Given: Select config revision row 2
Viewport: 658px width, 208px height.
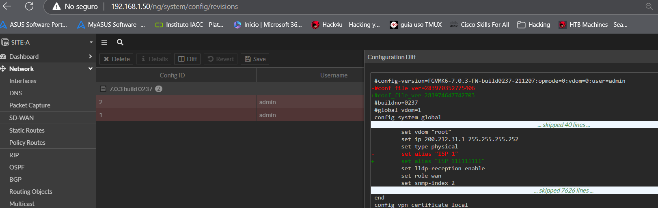Looking at the screenshot, I should click(x=176, y=102).
